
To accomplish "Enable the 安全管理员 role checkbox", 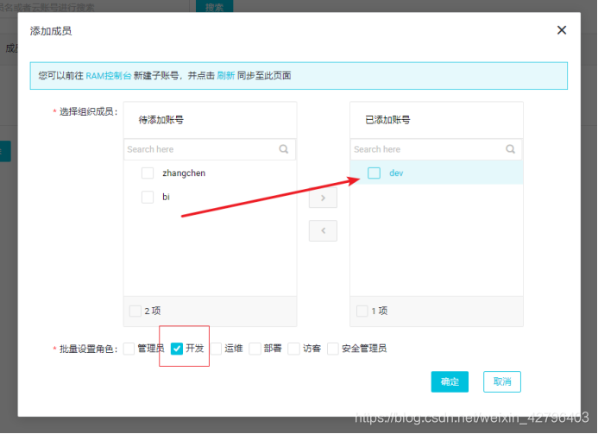I will [332, 349].
